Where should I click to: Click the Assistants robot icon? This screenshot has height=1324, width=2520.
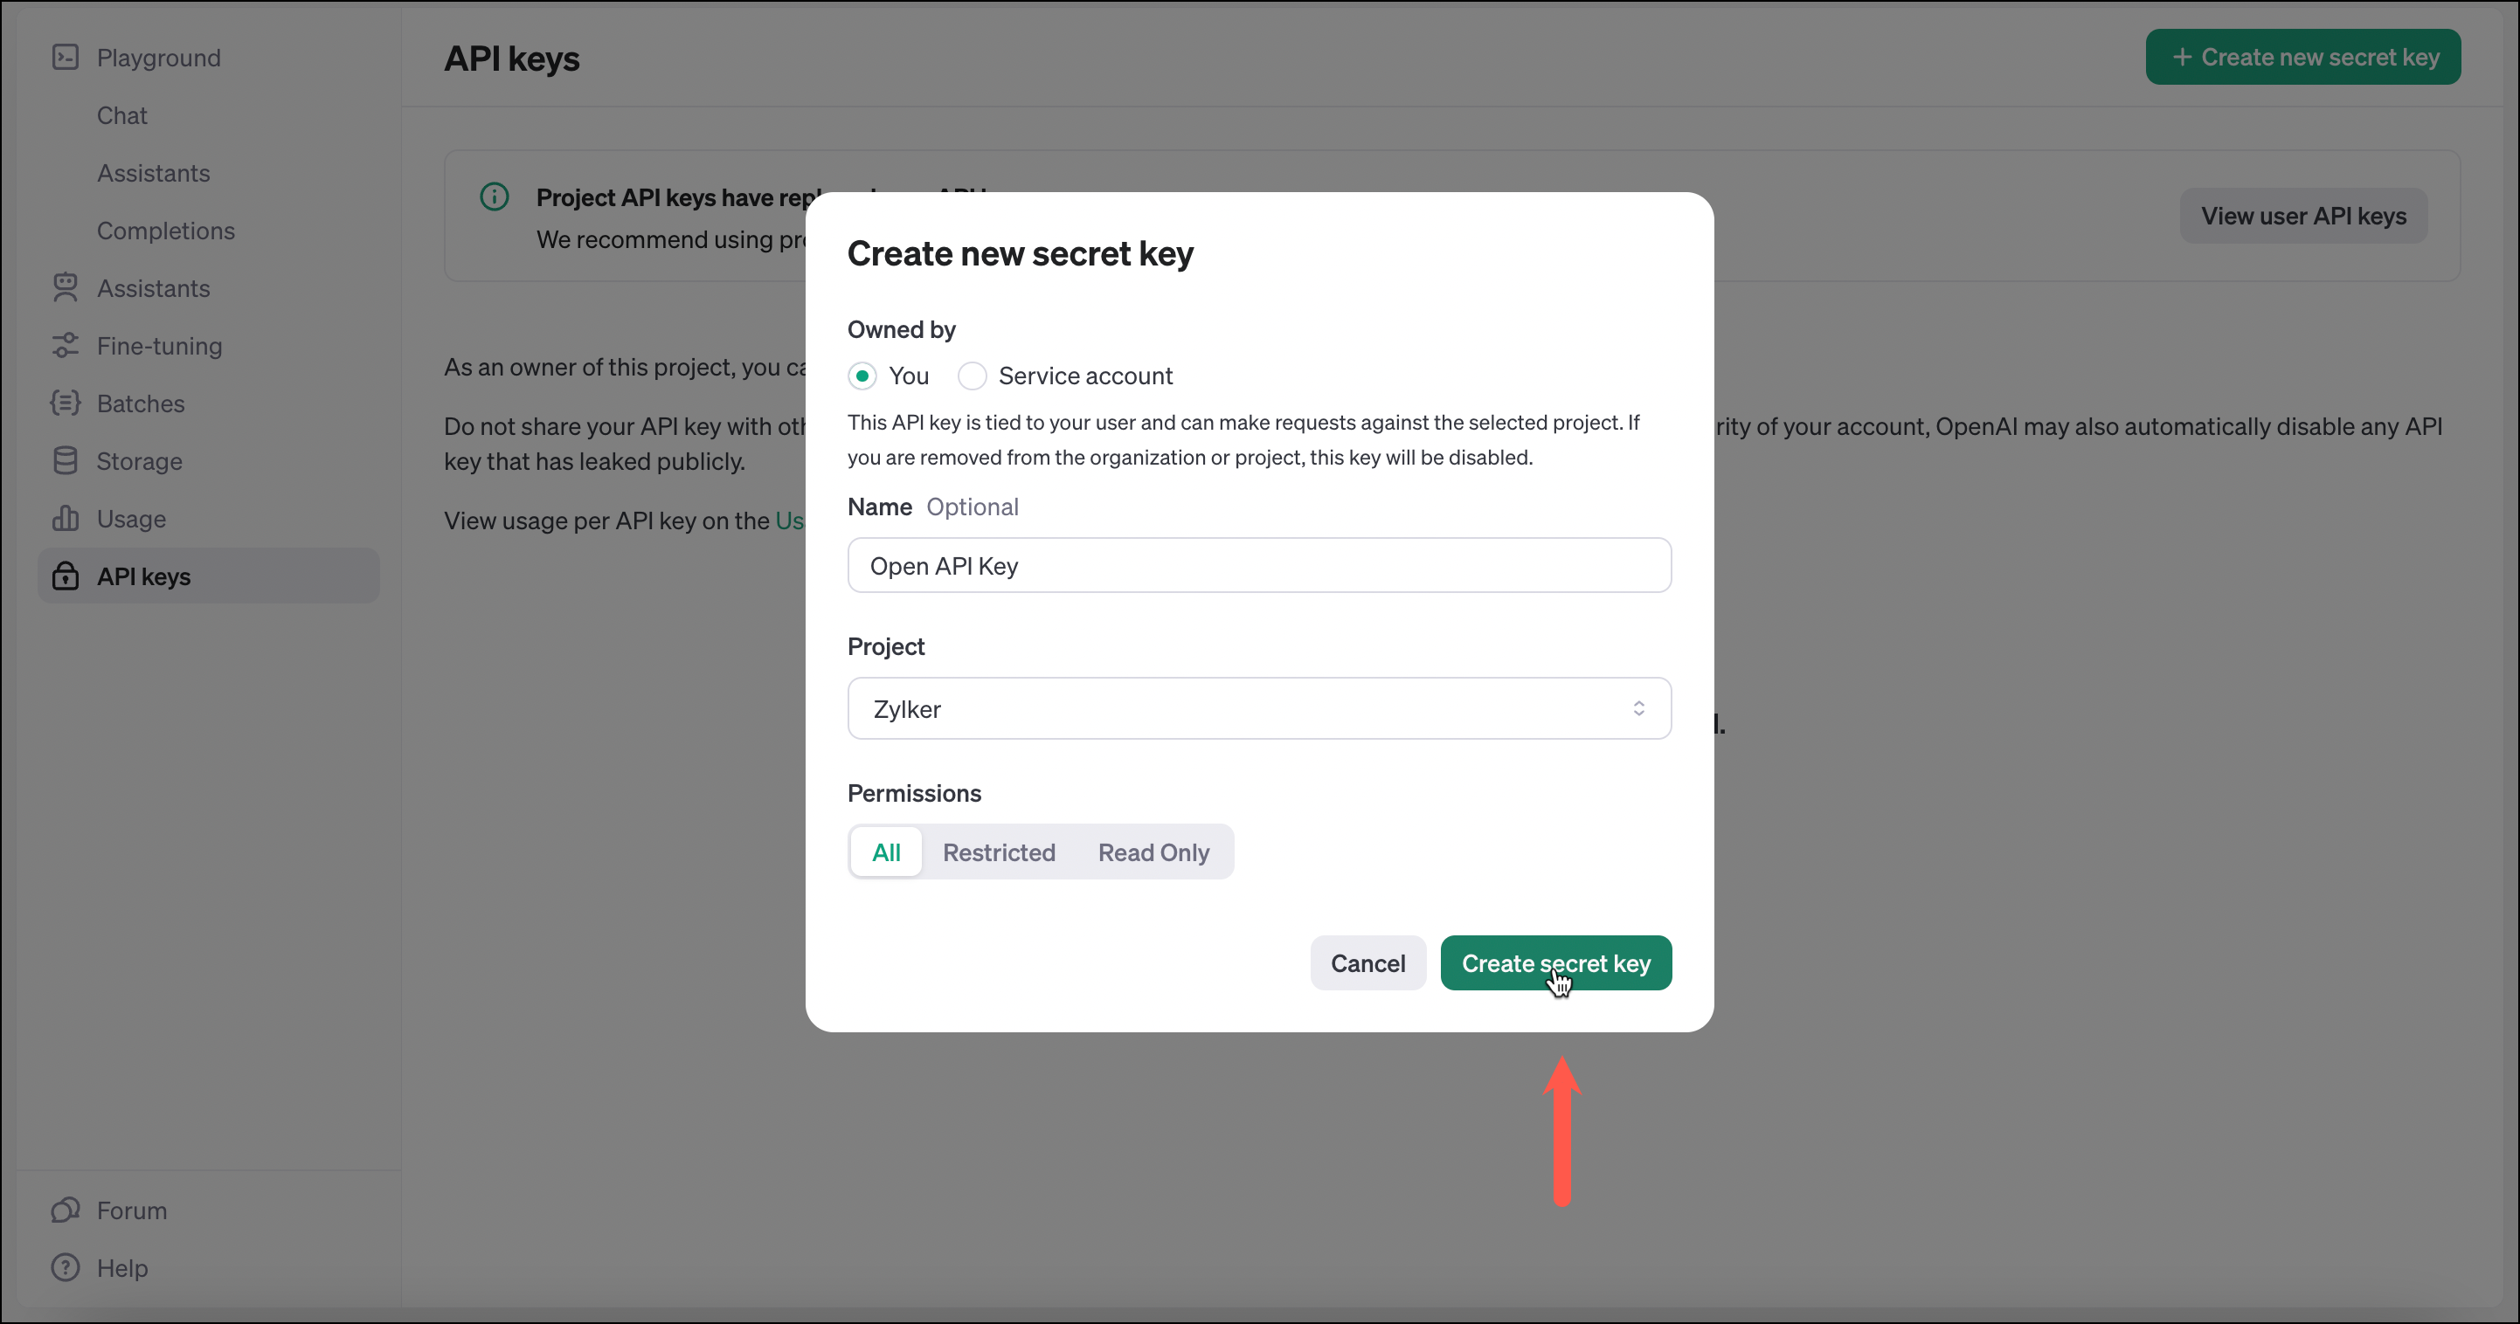(65, 287)
